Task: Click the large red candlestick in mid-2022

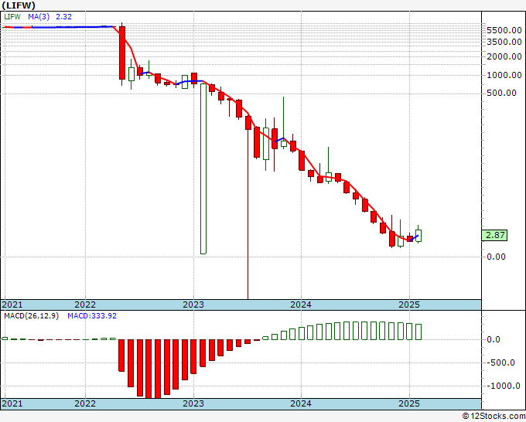Action: pyautogui.click(x=122, y=53)
